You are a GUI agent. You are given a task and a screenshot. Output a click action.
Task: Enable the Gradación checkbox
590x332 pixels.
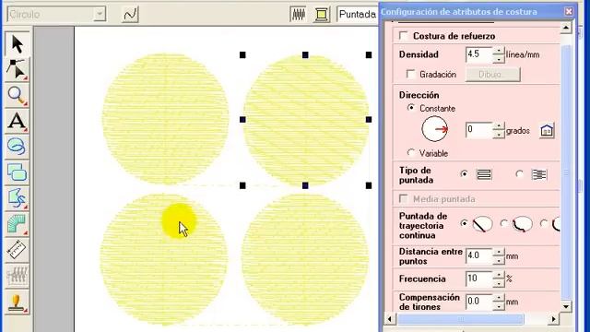coord(411,74)
